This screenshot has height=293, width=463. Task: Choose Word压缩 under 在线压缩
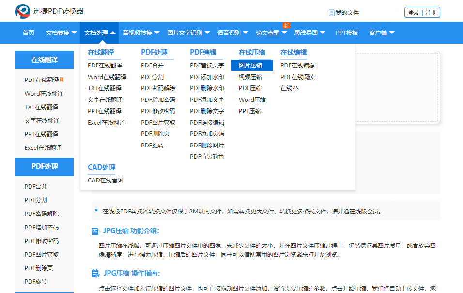(252, 99)
